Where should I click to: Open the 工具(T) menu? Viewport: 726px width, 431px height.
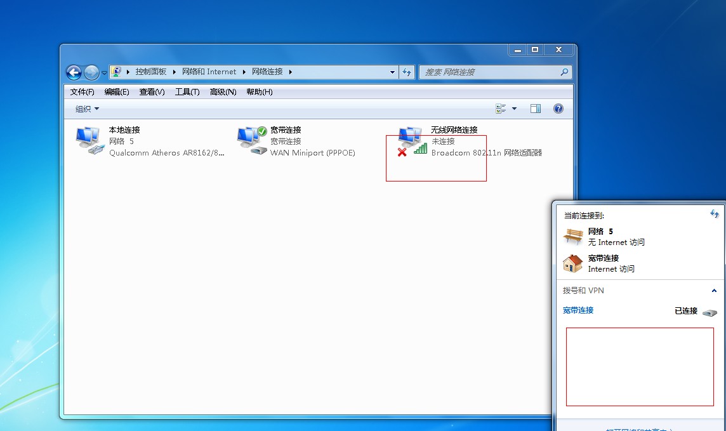click(187, 92)
